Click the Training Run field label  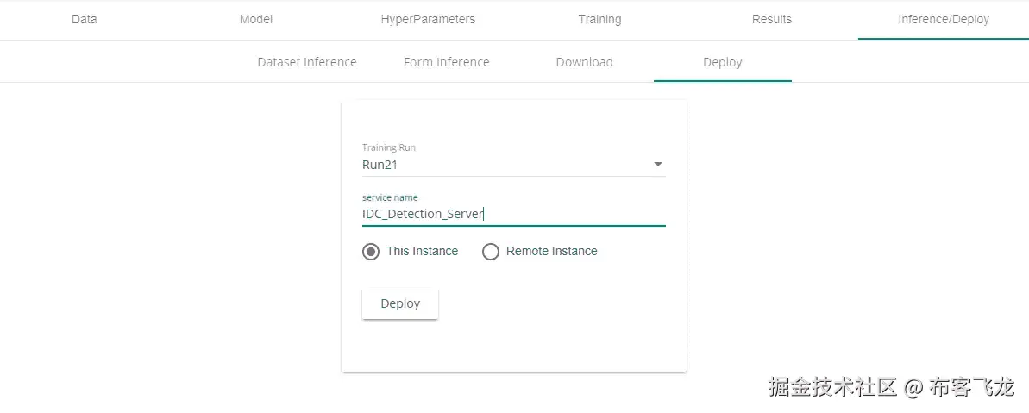click(x=388, y=147)
